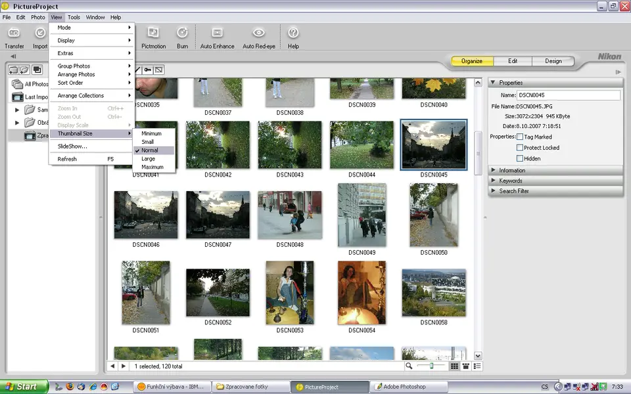The image size is (631, 394).
Task: Tick the Hidden checkbox
Action: pos(520,158)
